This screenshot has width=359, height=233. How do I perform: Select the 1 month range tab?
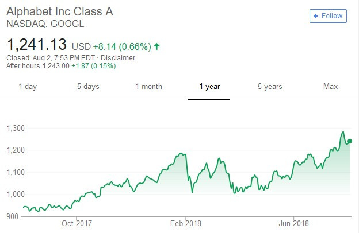(x=149, y=87)
